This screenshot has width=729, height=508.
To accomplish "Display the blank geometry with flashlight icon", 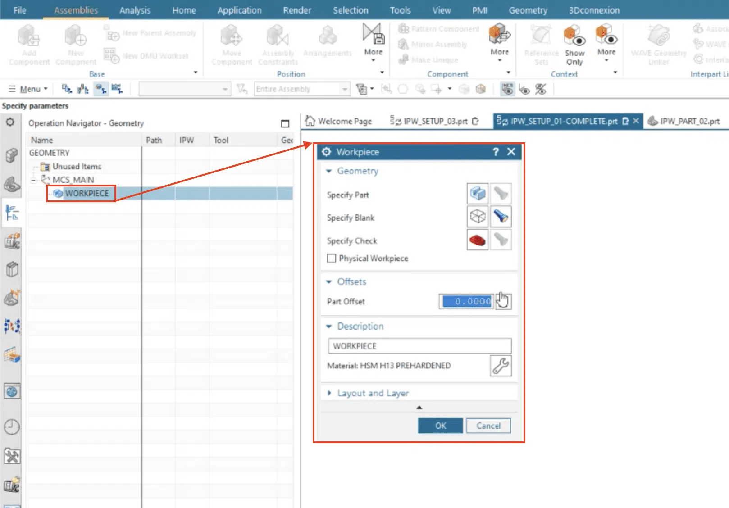I will [x=501, y=217].
